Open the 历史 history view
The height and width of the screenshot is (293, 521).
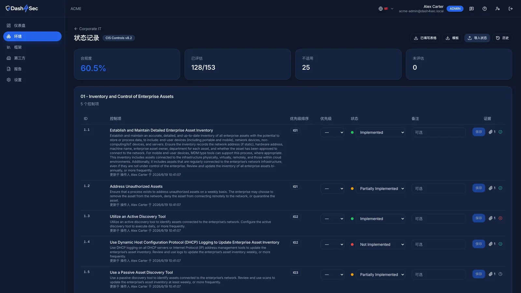502,38
